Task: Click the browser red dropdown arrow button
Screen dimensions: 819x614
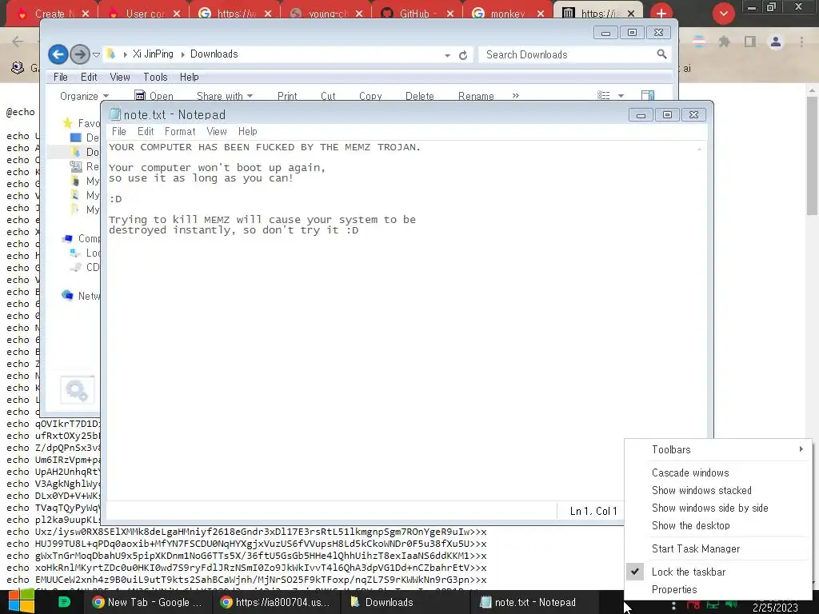Action: (723, 14)
